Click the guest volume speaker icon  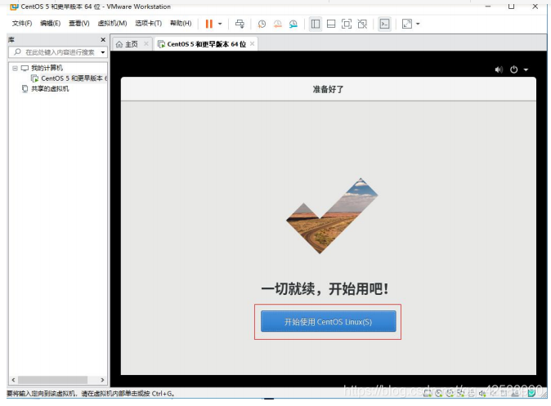click(x=499, y=69)
